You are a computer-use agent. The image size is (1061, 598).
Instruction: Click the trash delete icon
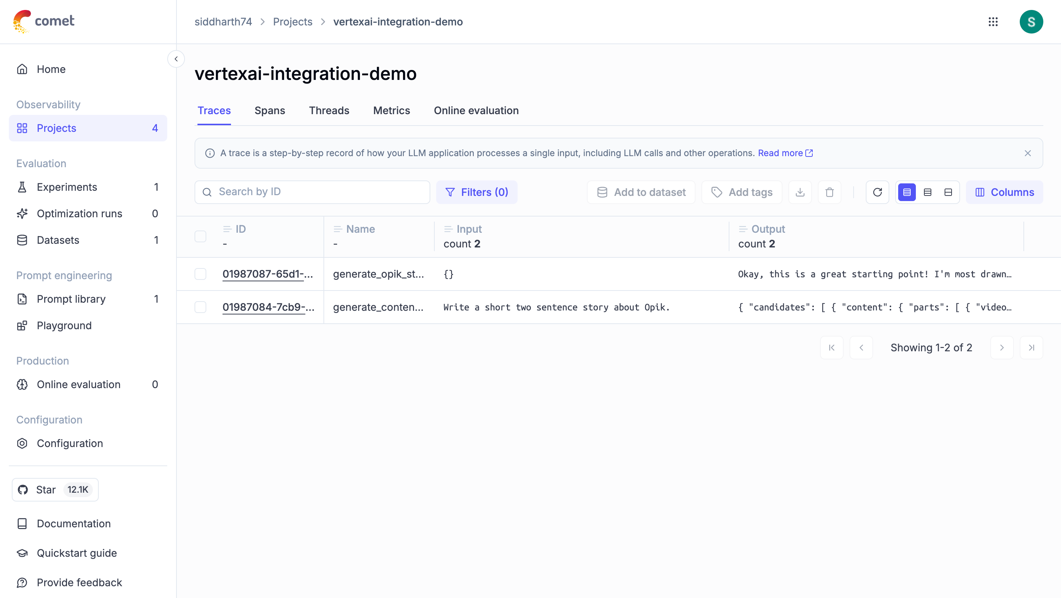(829, 192)
